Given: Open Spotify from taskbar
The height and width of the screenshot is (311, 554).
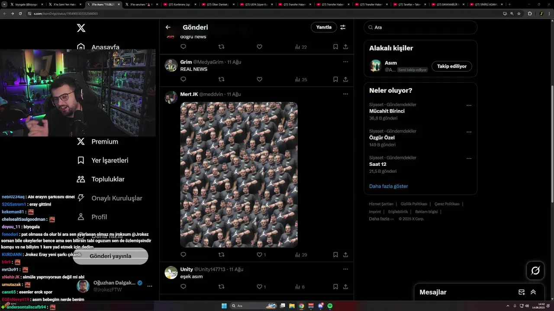Looking at the screenshot, I should point(330,306).
